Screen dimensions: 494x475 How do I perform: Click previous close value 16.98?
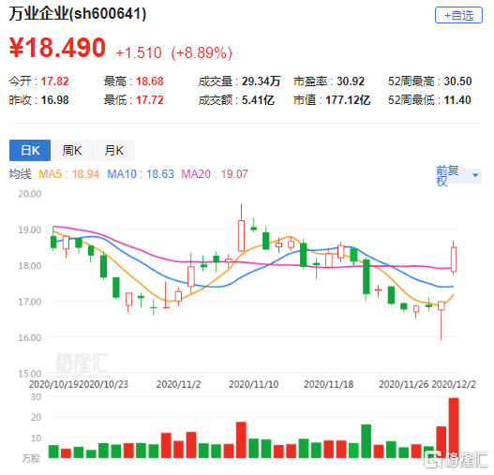pos(54,100)
